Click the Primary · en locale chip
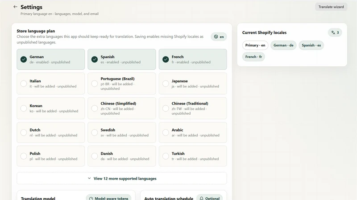Screen dimensions: 357x200 [255, 45]
